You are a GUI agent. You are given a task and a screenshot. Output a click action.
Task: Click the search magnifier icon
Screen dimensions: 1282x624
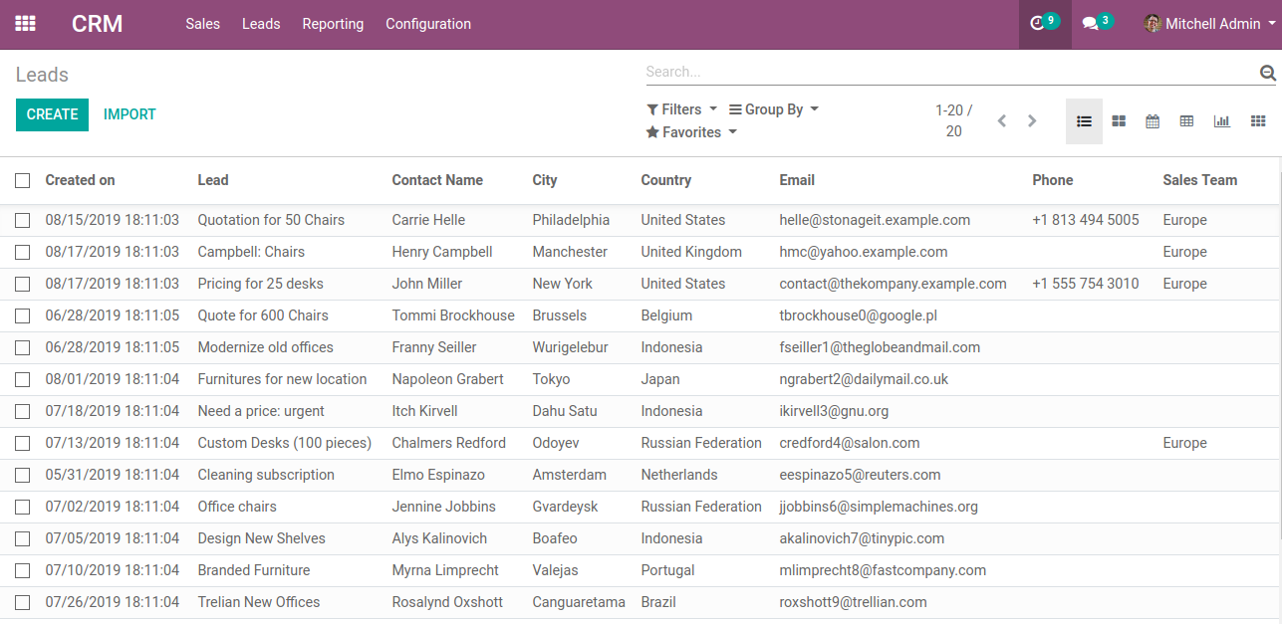point(1268,73)
